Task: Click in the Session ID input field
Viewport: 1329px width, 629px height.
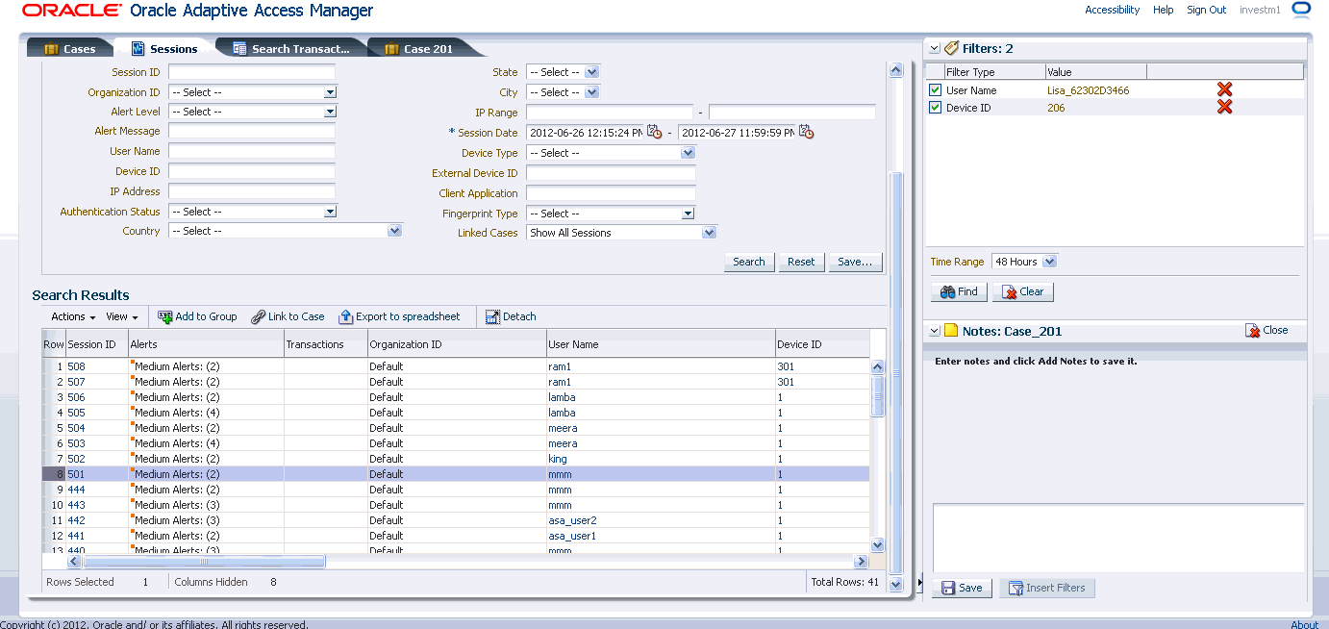Action: click(252, 72)
